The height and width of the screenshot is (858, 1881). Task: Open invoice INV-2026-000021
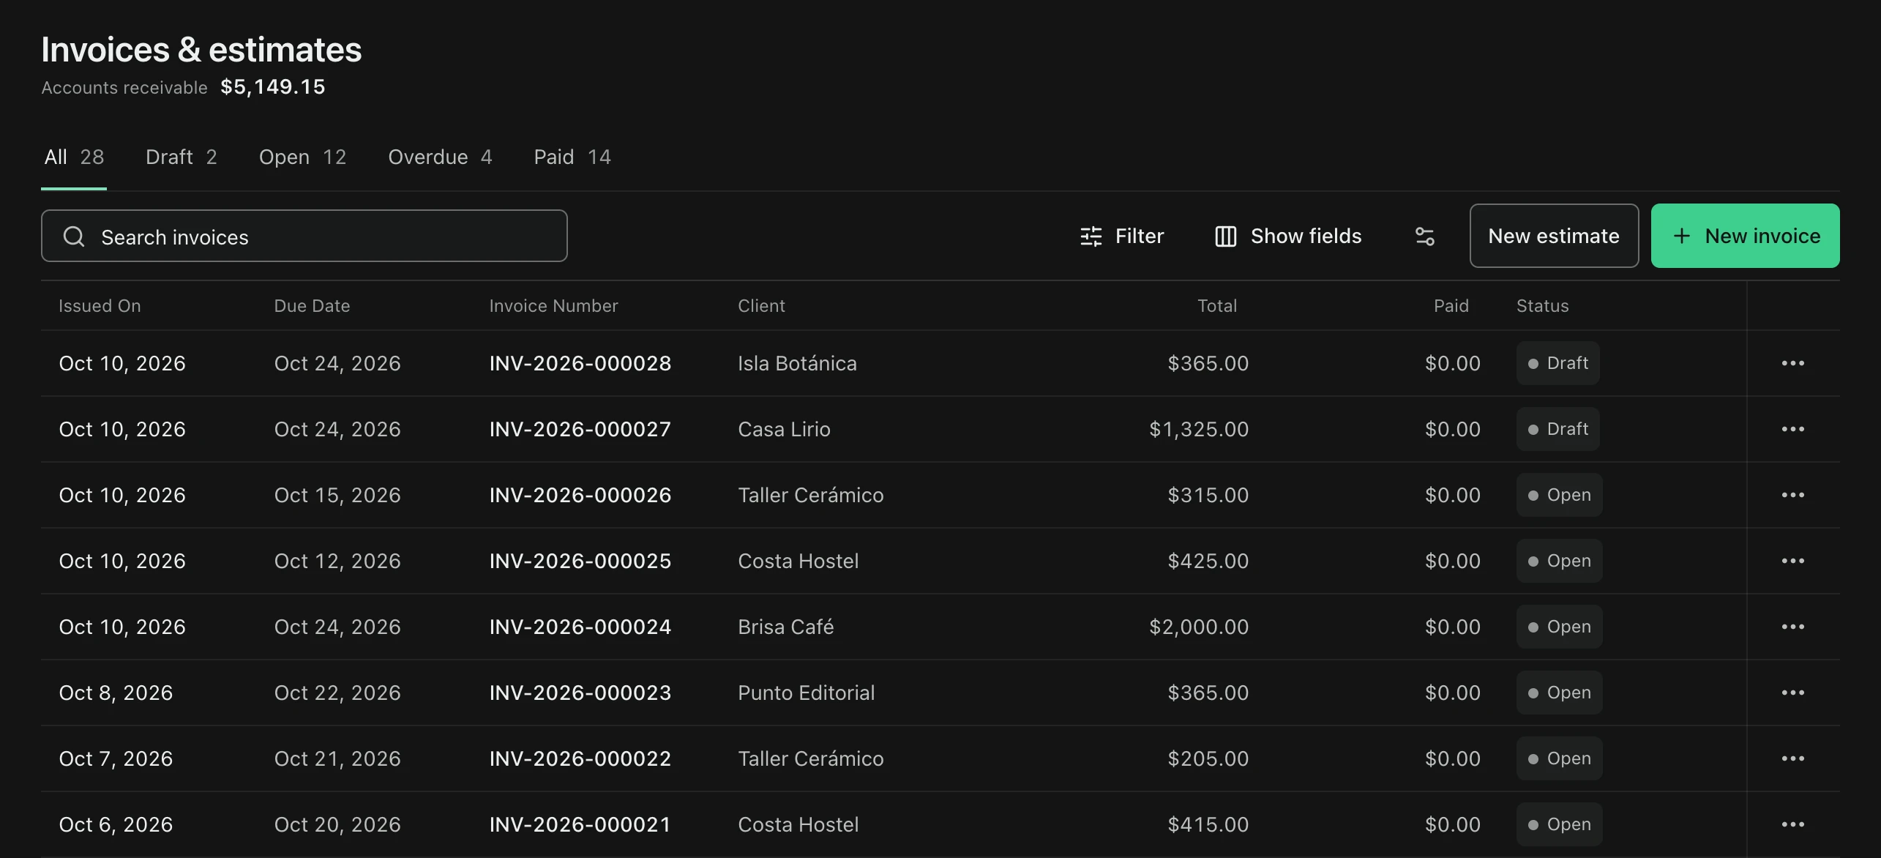pyautogui.click(x=580, y=825)
